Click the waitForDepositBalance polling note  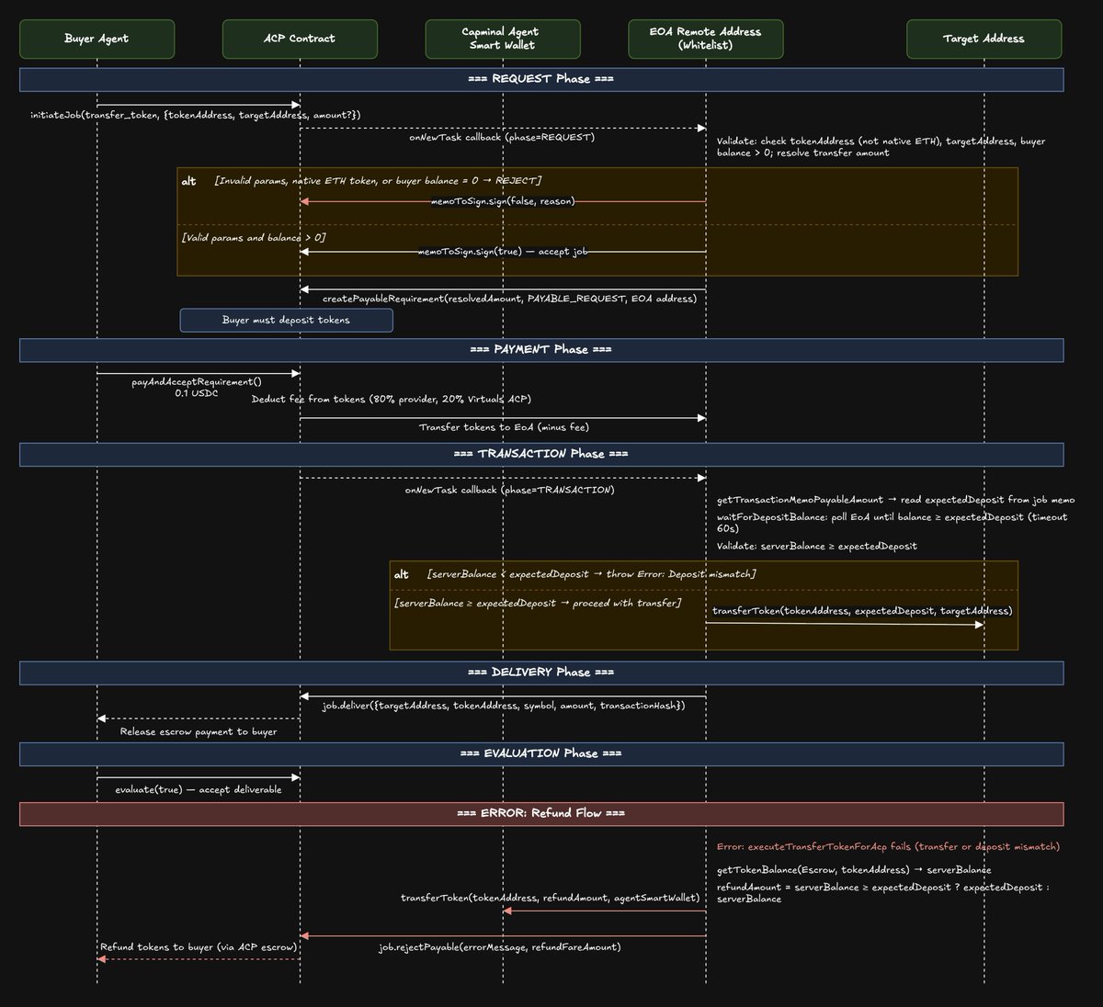click(x=892, y=523)
